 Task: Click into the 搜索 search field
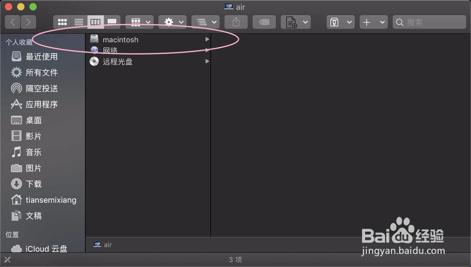pos(429,22)
